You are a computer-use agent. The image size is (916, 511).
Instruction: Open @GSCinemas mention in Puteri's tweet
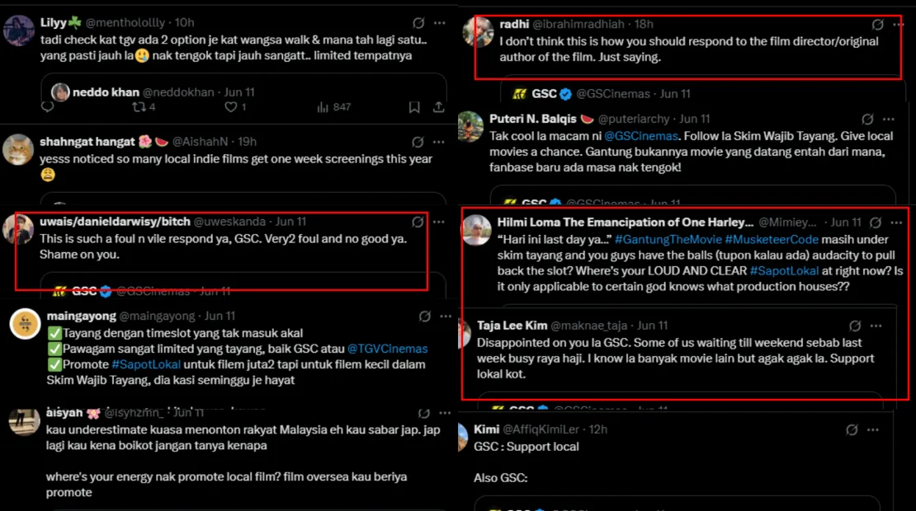[641, 135]
